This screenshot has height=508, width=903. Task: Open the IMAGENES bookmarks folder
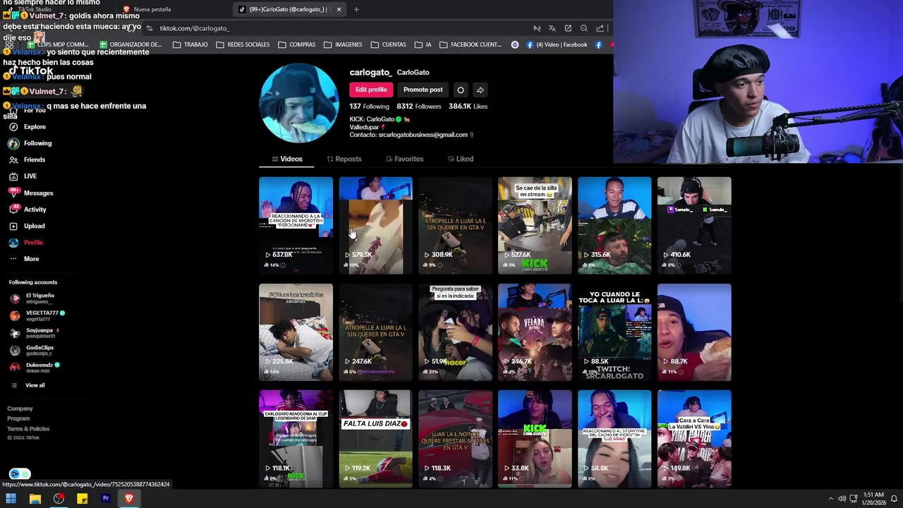click(344, 44)
